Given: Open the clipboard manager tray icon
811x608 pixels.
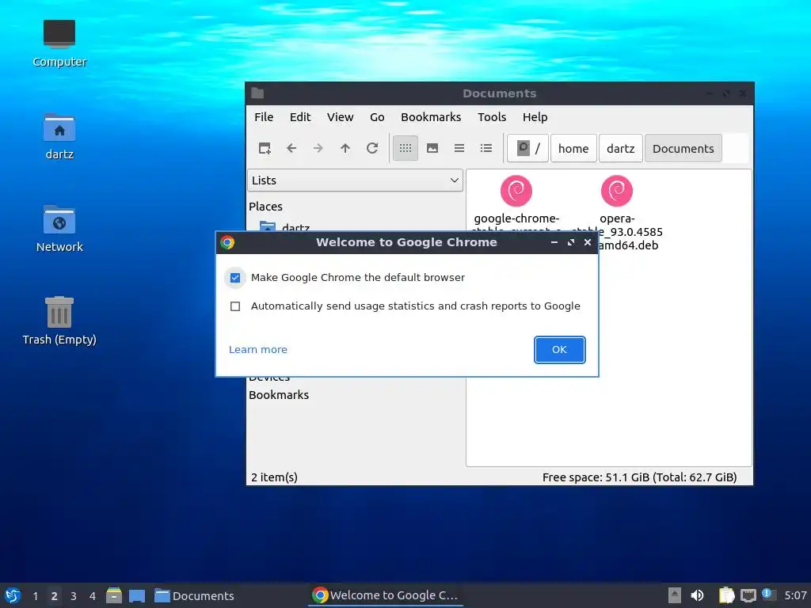Looking at the screenshot, I should tap(726, 595).
